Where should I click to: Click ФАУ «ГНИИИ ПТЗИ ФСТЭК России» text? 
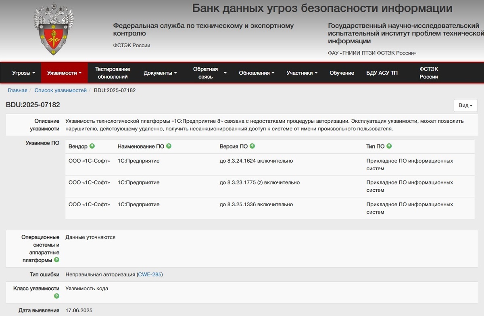tap(372, 53)
